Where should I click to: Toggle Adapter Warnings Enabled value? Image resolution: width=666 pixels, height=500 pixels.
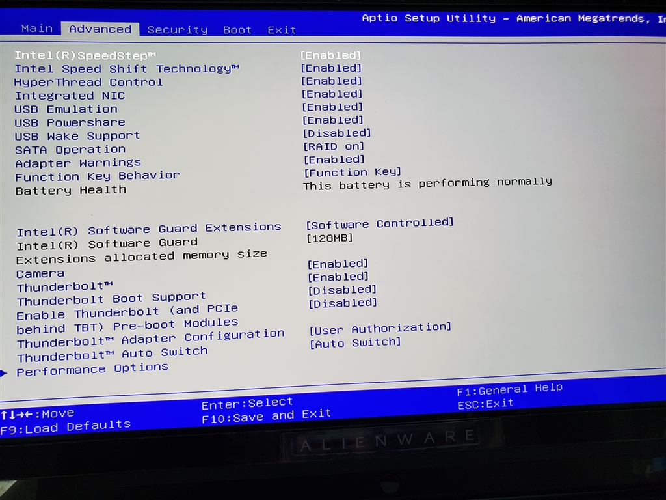pyautogui.click(x=334, y=160)
